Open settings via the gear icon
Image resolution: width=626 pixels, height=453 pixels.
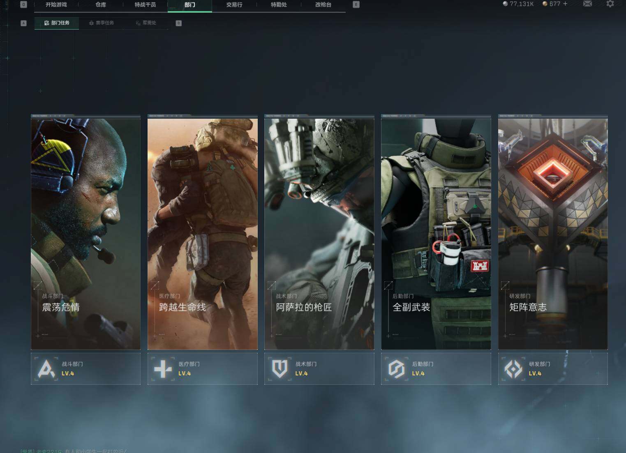click(610, 4)
